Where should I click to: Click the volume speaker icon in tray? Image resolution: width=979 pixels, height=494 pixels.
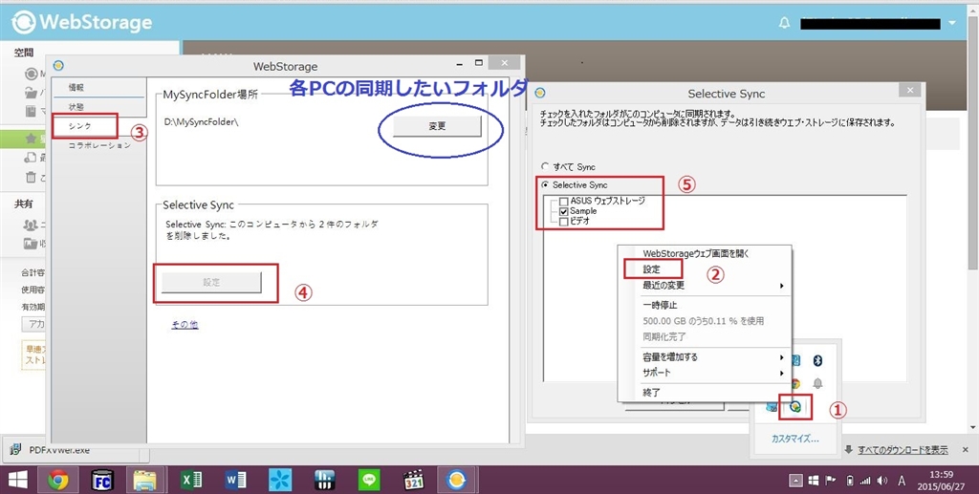[x=882, y=481]
